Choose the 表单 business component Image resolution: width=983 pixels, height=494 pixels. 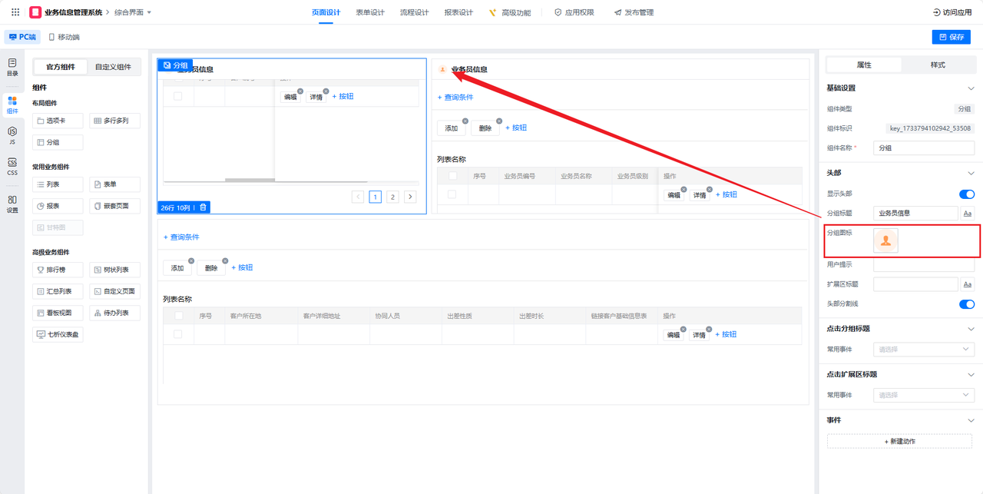pyautogui.click(x=115, y=184)
